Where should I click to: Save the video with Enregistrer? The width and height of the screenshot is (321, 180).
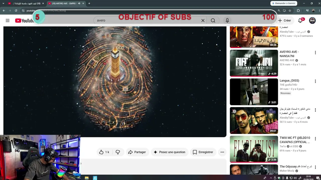pyautogui.click(x=203, y=152)
